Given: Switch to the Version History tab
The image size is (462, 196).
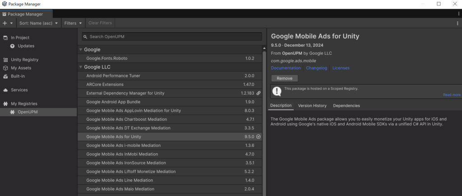Looking at the screenshot, I should coord(312,105).
